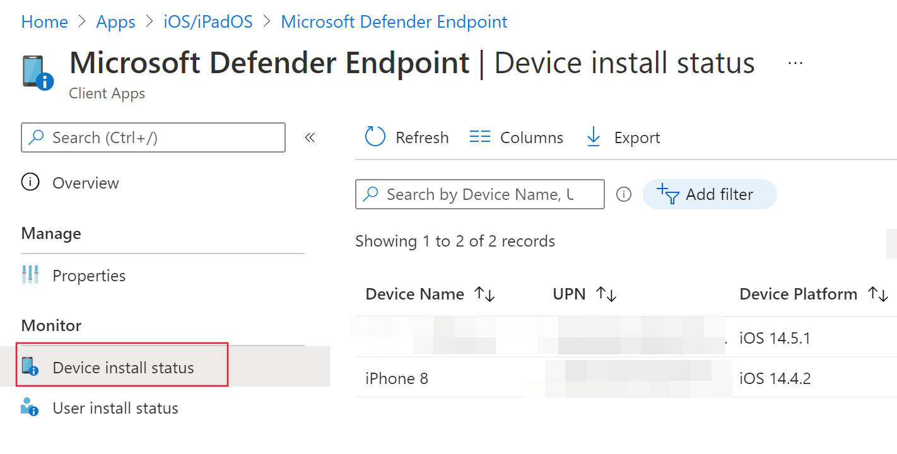Click the Microsoft Defender Endpoint app icon
Image resolution: width=897 pixels, height=454 pixels.
click(x=37, y=73)
